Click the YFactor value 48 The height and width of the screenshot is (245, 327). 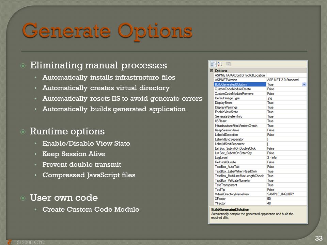coord(269,203)
